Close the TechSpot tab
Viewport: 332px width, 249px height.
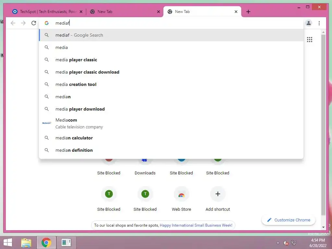(x=81, y=12)
